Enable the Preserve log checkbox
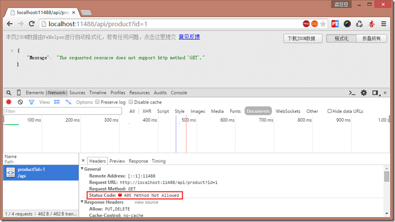Screen dimensions: 395x222 click(x=97, y=102)
